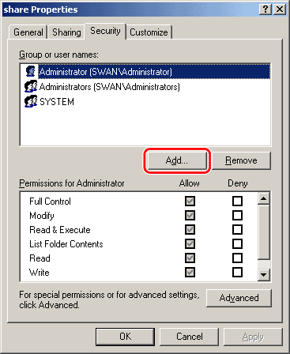This screenshot has height=354, width=290.
Task: Click the Administrator single-user icon
Action: [x=31, y=71]
